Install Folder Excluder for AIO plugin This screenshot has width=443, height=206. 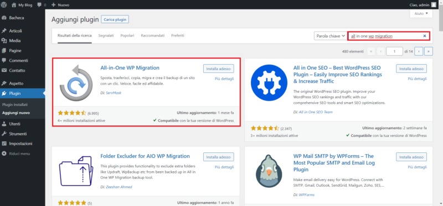coord(218,157)
